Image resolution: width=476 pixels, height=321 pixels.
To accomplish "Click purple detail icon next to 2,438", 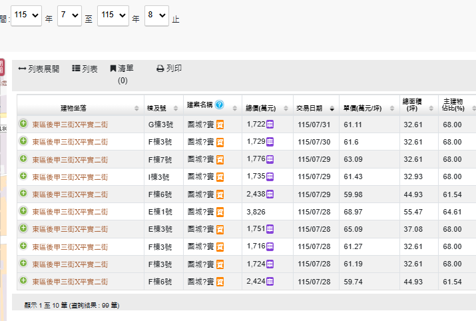I will [x=270, y=194].
